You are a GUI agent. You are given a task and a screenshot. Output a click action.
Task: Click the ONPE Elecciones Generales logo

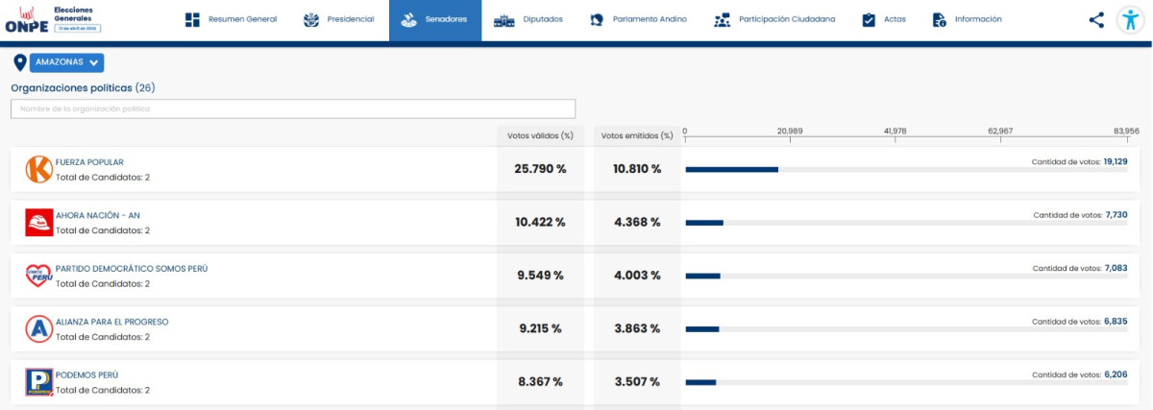coord(54,19)
